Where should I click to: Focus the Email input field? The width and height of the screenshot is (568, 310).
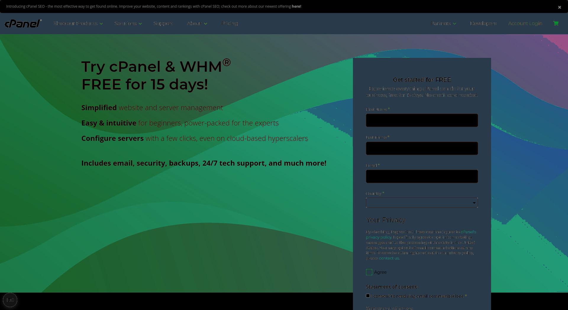[422, 177]
